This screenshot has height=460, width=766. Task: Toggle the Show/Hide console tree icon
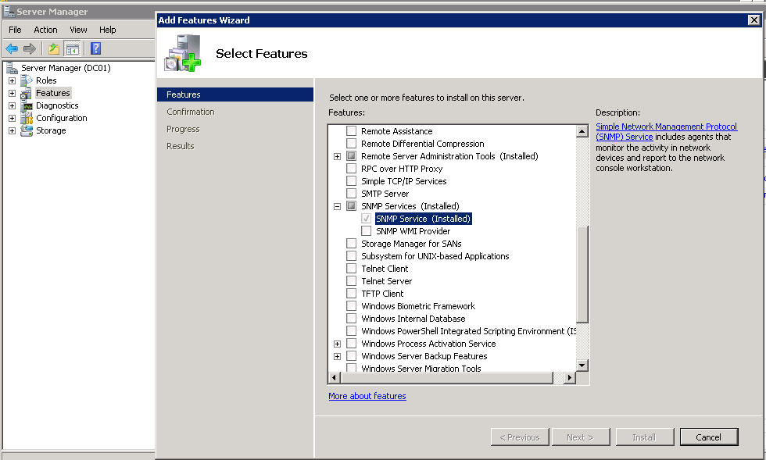coord(72,49)
